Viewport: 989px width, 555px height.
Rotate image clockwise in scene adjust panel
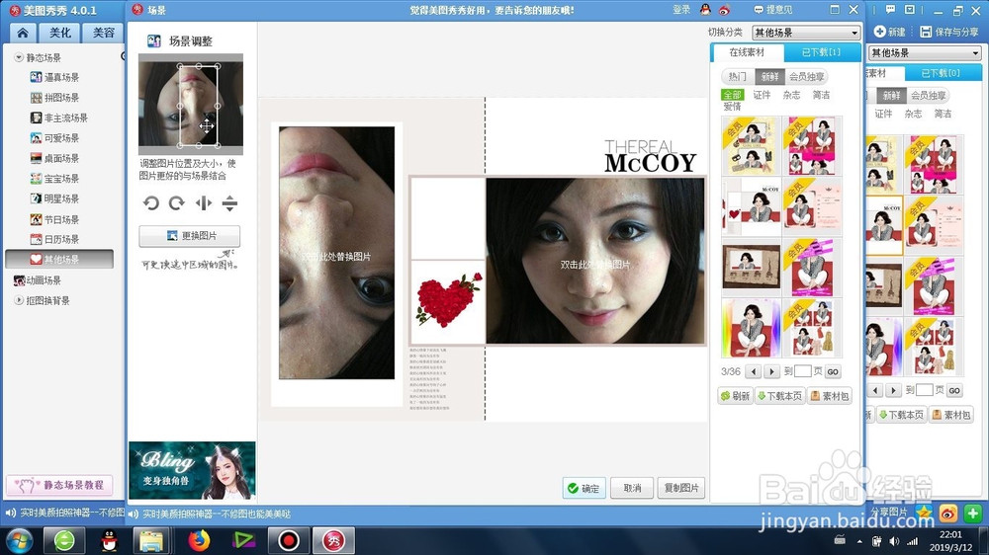177,202
